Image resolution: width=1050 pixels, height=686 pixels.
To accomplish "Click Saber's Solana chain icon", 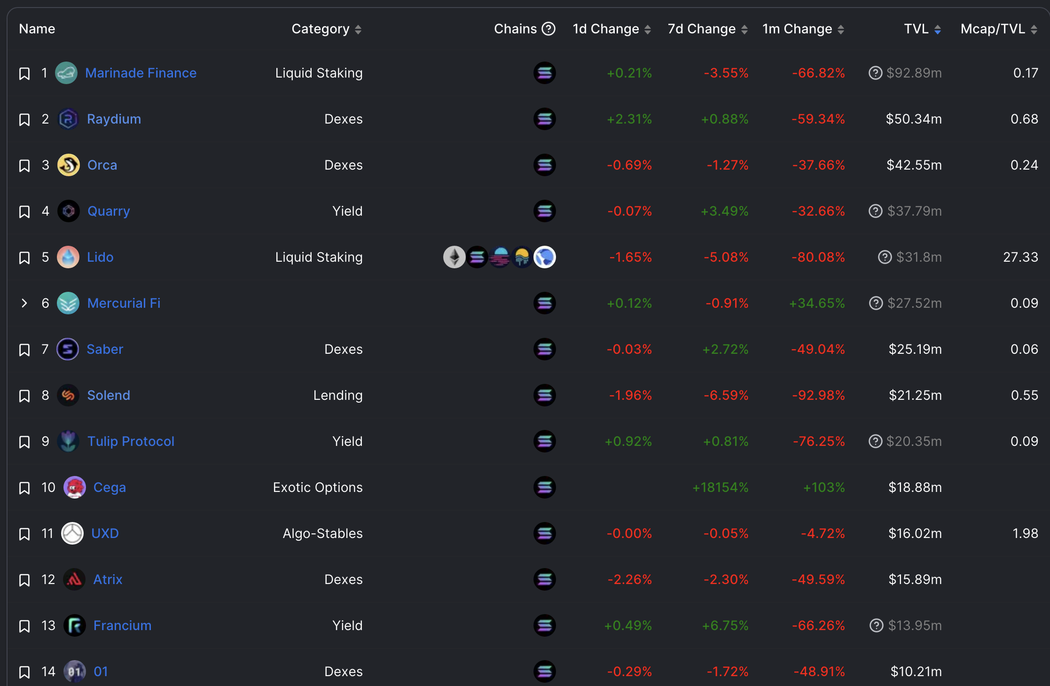I will (545, 349).
